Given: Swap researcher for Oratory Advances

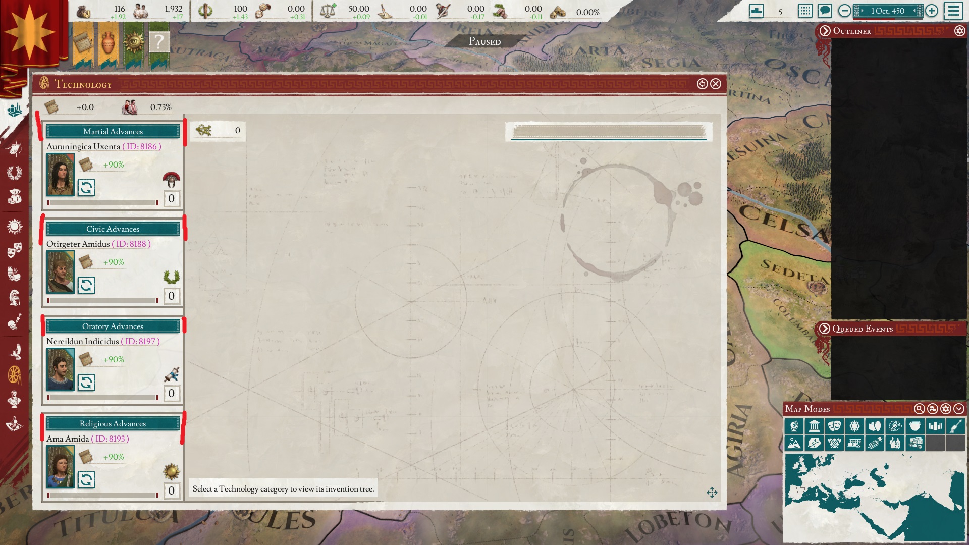Looking at the screenshot, I should click(x=86, y=383).
